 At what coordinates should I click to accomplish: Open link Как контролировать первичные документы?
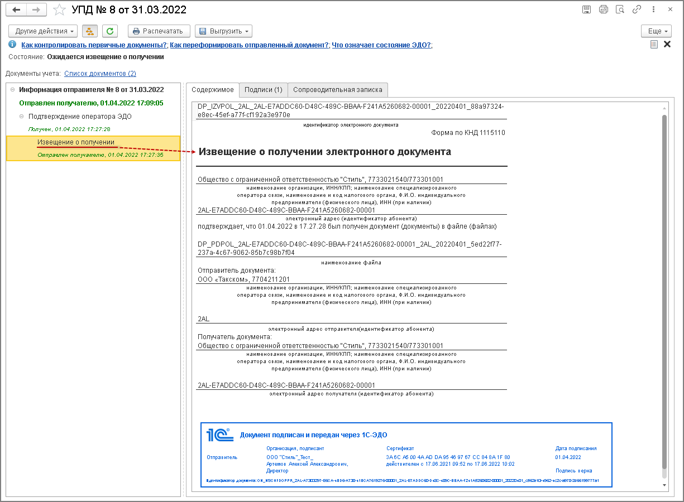click(94, 45)
